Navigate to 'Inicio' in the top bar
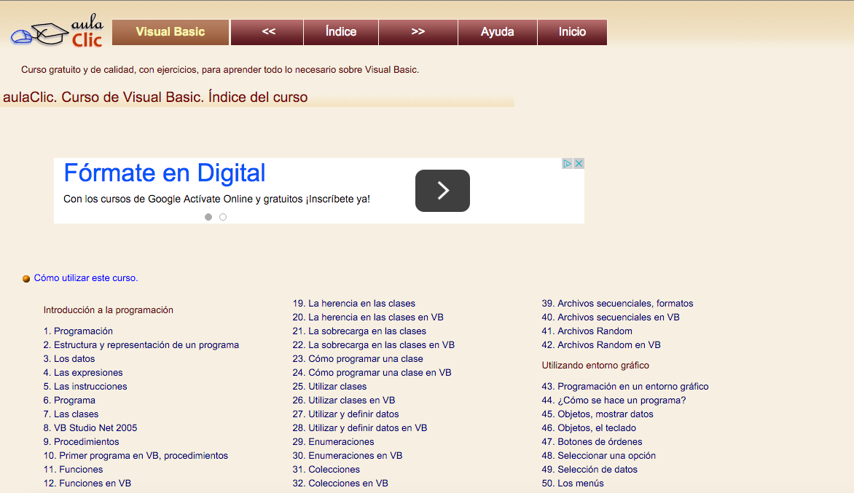 coord(572,32)
